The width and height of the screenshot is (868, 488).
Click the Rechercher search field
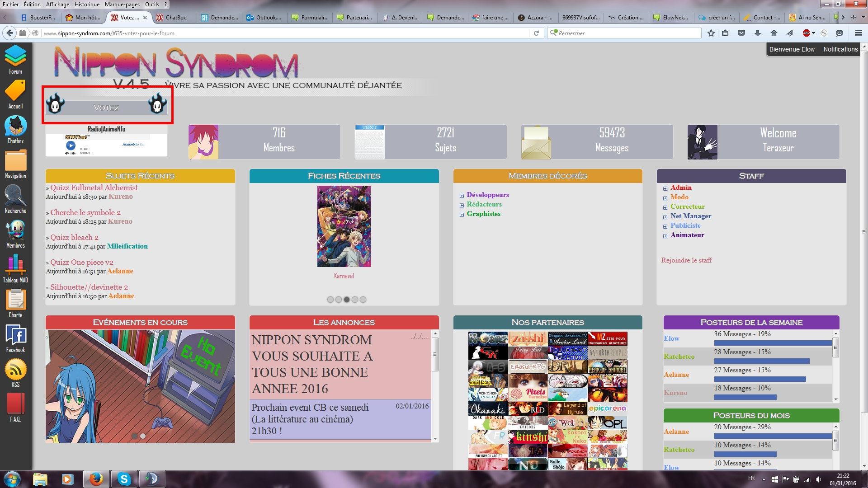(x=624, y=33)
